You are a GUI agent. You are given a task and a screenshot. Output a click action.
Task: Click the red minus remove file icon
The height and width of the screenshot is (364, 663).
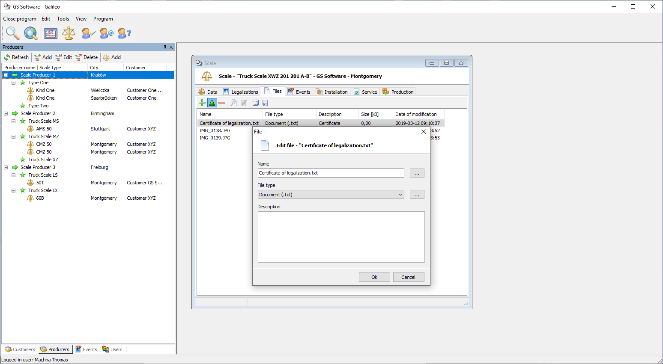click(x=222, y=103)
